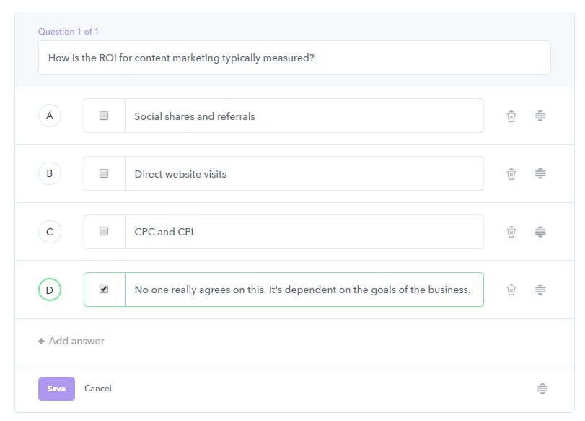Click drag handle beside CPC and CPL
585x421 pixels.
pos(540,232)
